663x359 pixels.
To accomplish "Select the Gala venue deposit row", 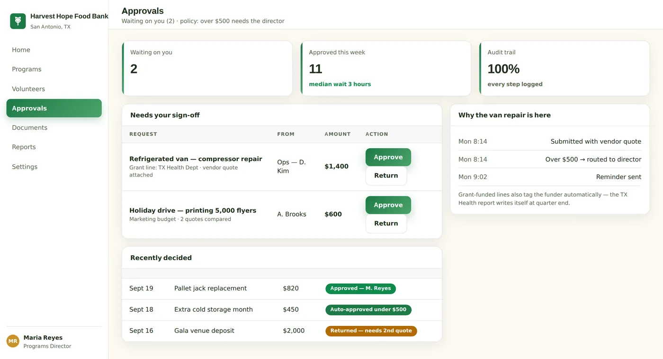I will click(x=282, y=331).
